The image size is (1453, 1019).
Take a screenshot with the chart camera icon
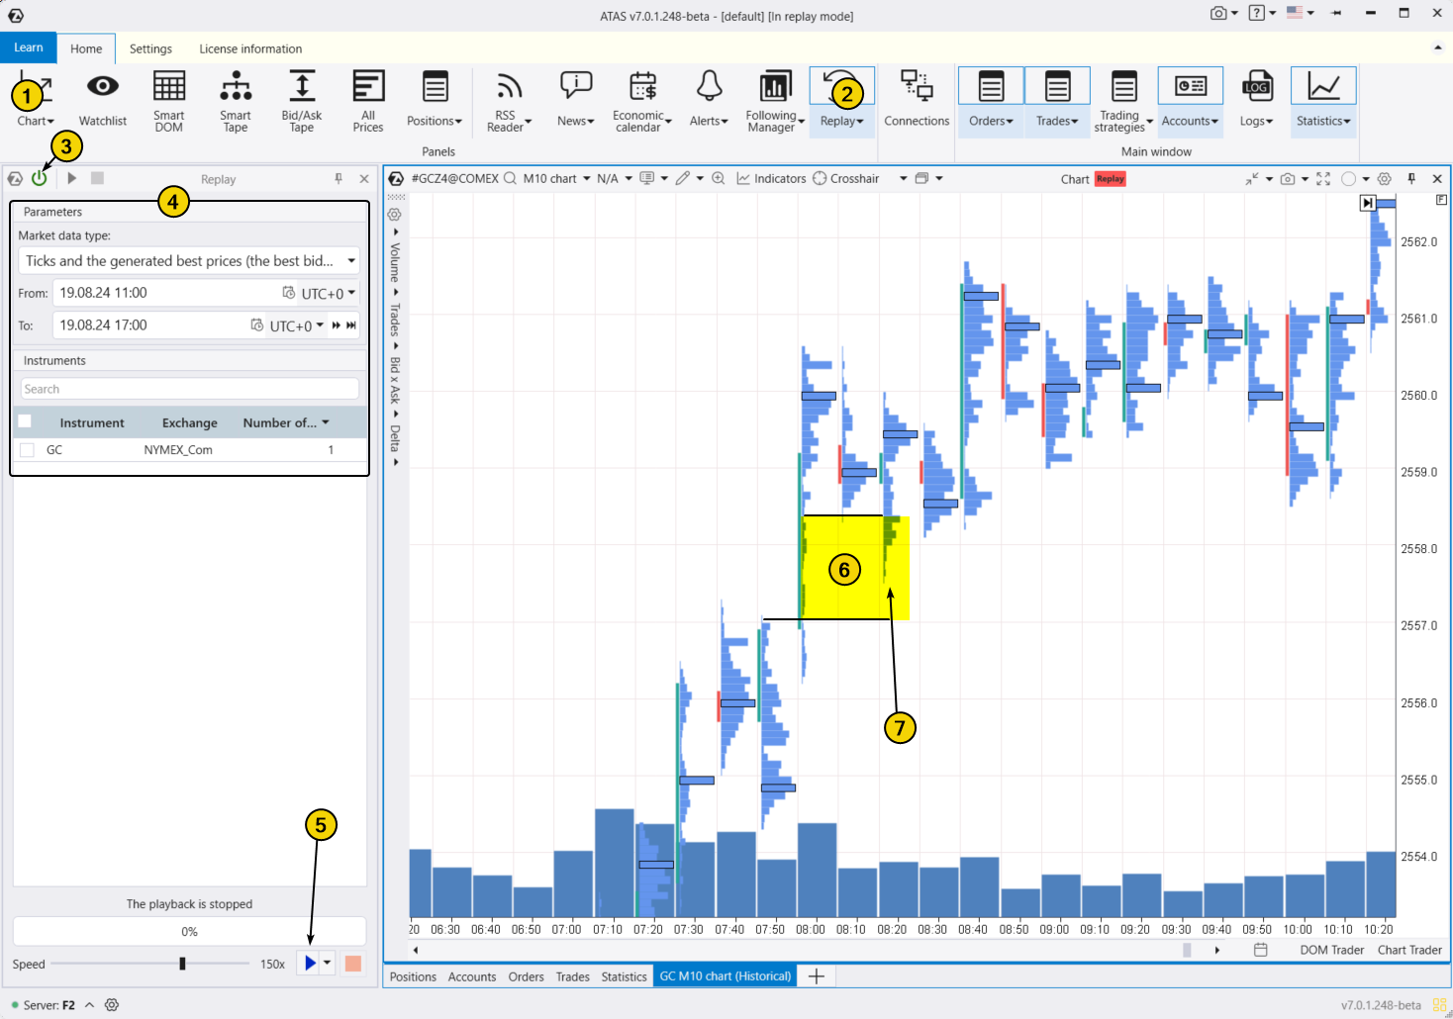[x=1288, y=179]
